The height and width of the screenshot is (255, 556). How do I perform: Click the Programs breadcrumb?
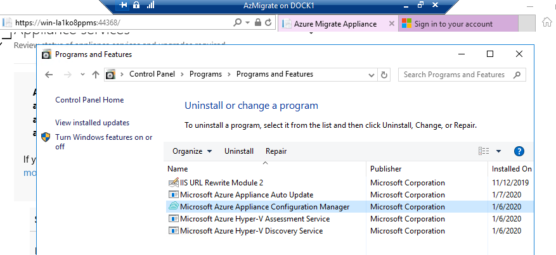pyautogui.click(x=205, y=74)
